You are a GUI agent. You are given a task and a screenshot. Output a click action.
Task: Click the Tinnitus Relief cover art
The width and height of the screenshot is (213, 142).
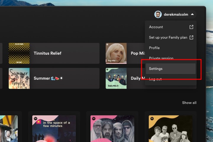tap(19, 53)
